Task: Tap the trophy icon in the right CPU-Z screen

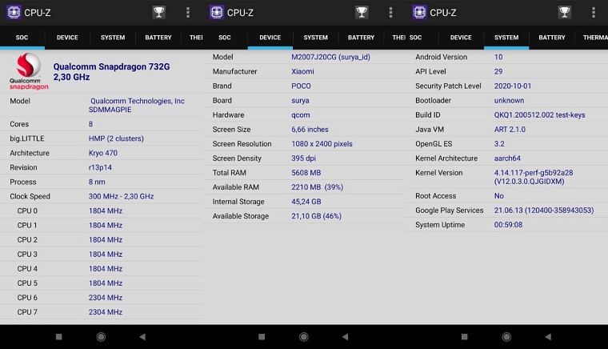Action: click(564, 13)
